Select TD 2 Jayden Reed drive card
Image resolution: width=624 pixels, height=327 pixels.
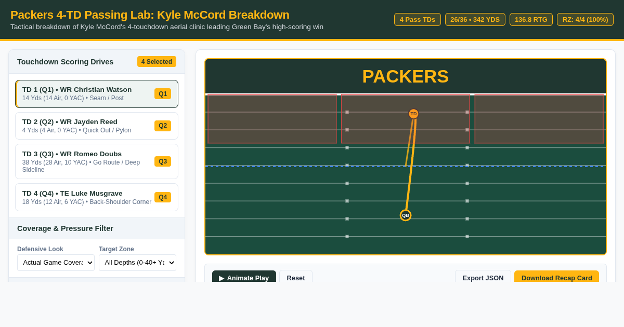pos(97,126)
